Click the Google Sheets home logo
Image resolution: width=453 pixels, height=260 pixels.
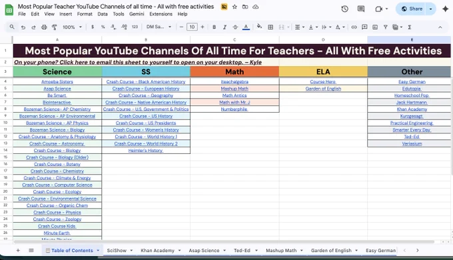tap(9, 10)
